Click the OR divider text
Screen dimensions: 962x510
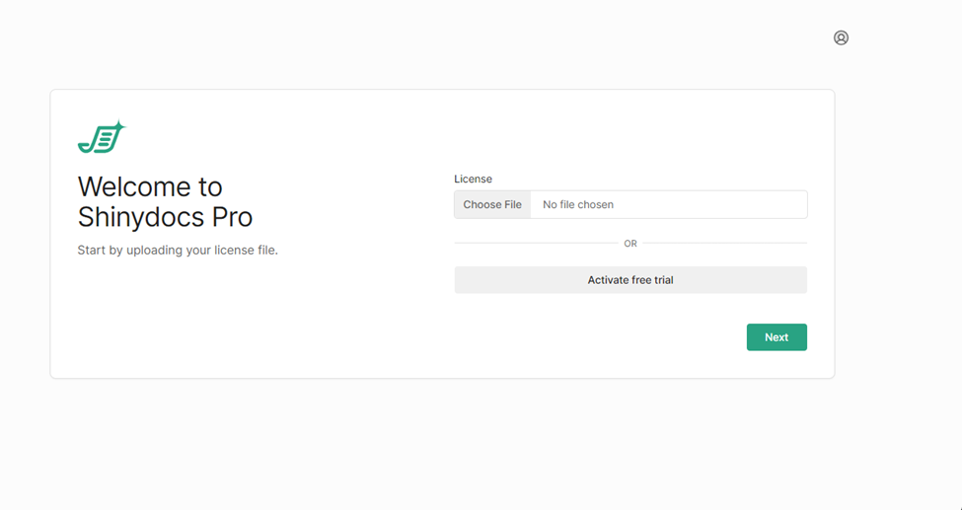point(630,244)
